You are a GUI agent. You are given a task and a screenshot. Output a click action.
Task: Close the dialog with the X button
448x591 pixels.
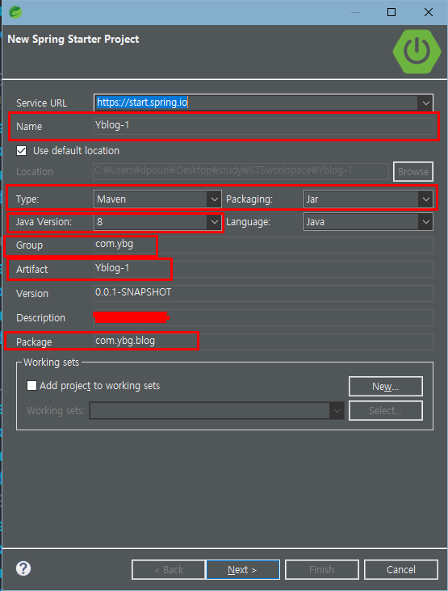(429, 12)
